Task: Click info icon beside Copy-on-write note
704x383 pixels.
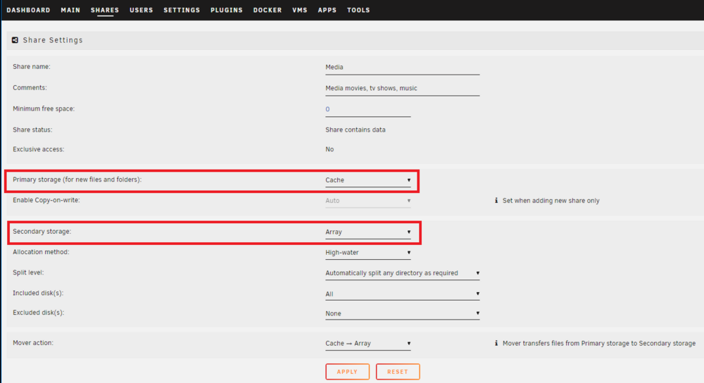Action: 496,201
